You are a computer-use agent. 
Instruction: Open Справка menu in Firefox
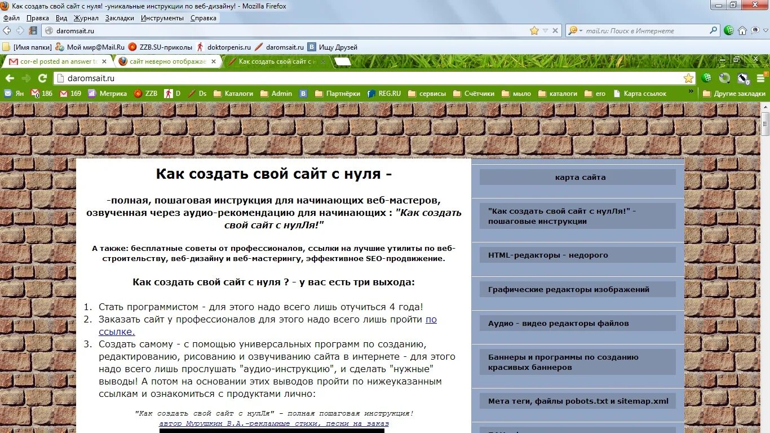tap(203, 18)
